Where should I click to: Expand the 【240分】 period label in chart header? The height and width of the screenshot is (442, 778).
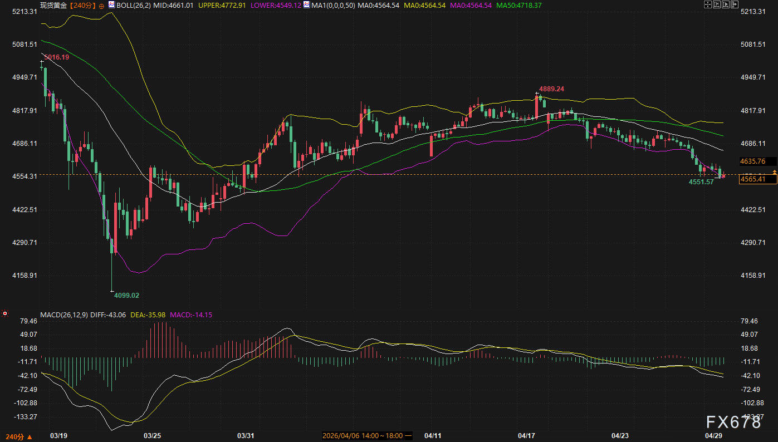pyautogui.click(x=84, y=5)
